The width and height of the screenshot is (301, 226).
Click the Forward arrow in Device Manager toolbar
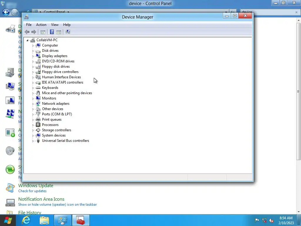click(34, 32)
